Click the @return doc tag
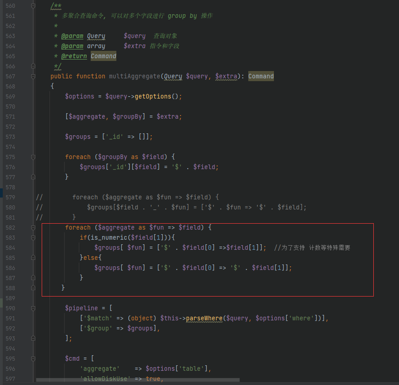The width and height of the screenshot is (399, 385). pyautogui.click(x=74, y=56)
